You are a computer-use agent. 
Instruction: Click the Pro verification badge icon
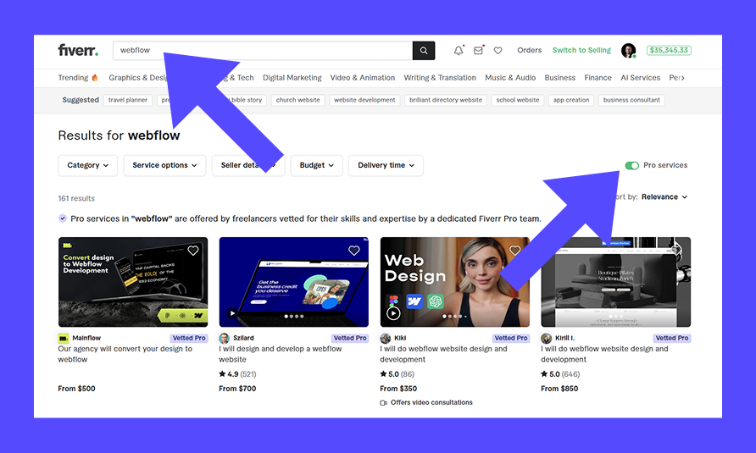63,218
